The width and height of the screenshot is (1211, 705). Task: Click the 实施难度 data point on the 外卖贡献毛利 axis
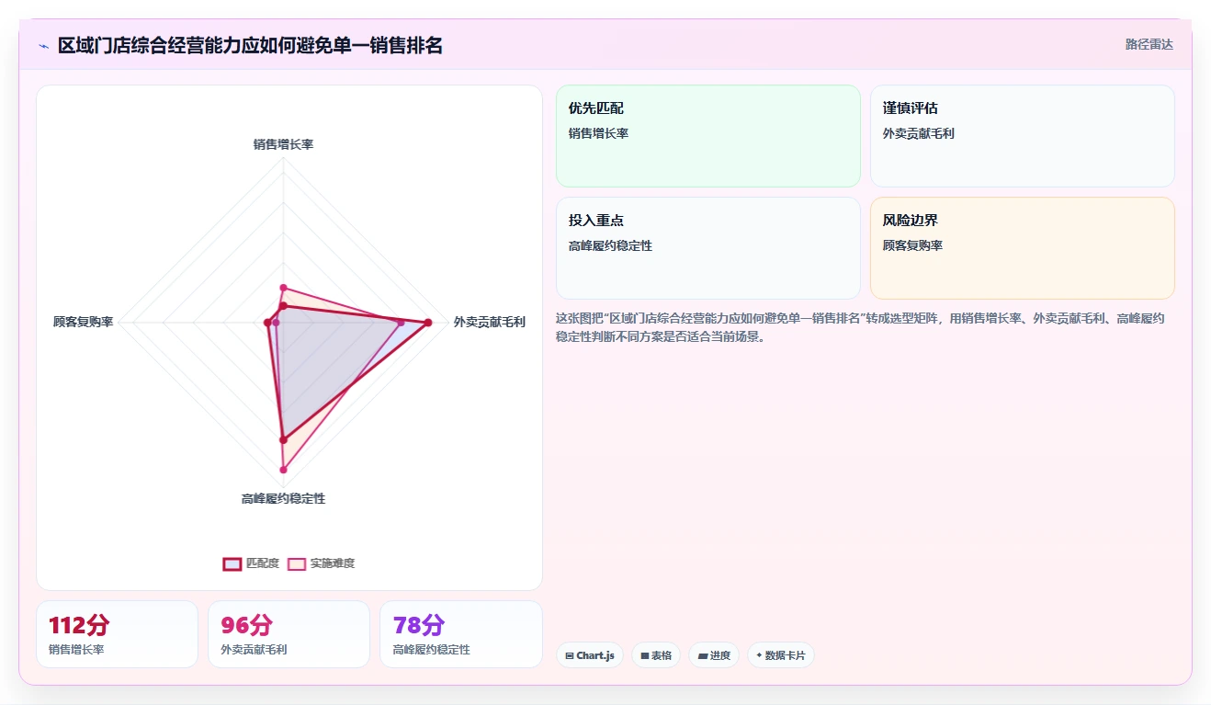point(401,323)
